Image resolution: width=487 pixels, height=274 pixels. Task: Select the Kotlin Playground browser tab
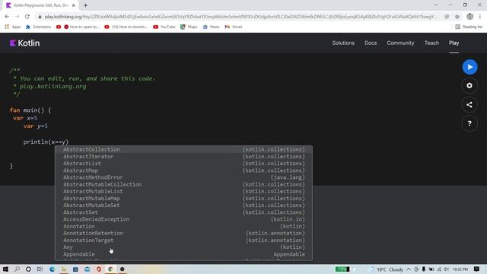click(x=40, y=5)
